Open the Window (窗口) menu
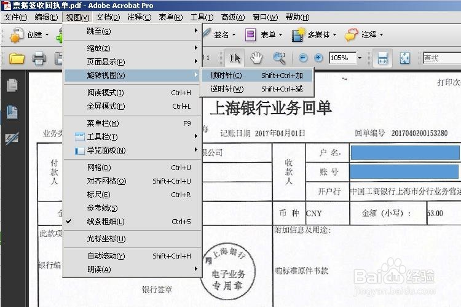Screen dimensions: 461x307 tap(265, 17)
